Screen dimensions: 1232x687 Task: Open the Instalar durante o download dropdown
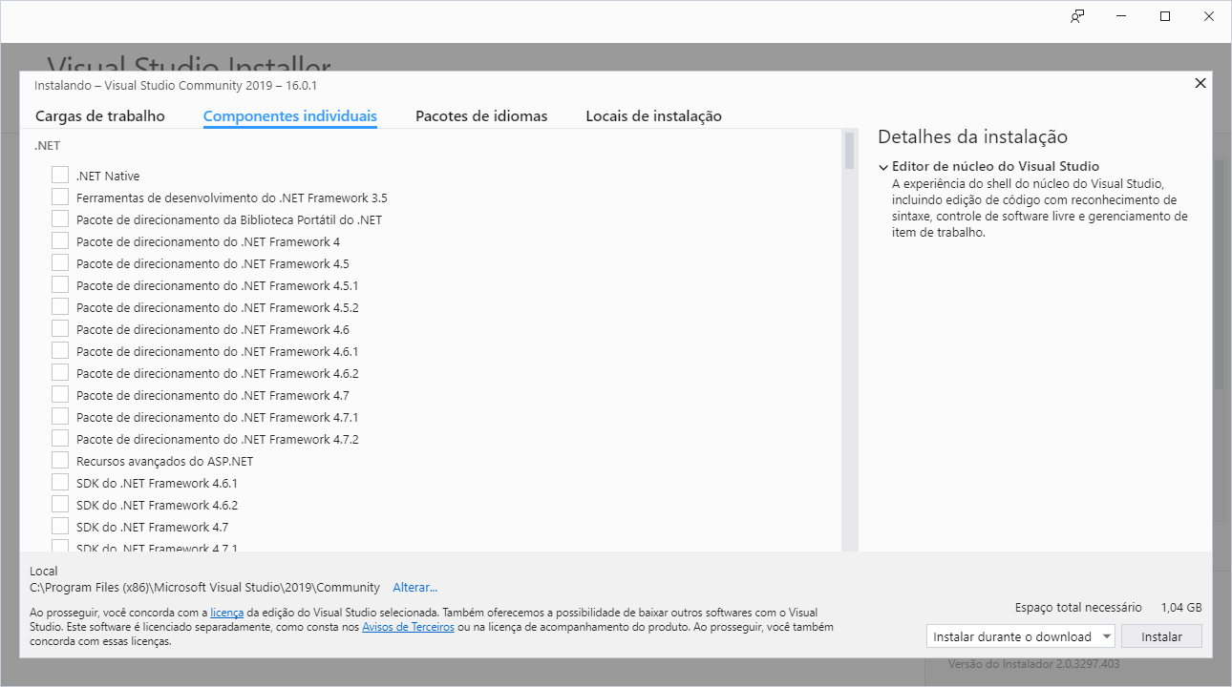click(1021, 636)
